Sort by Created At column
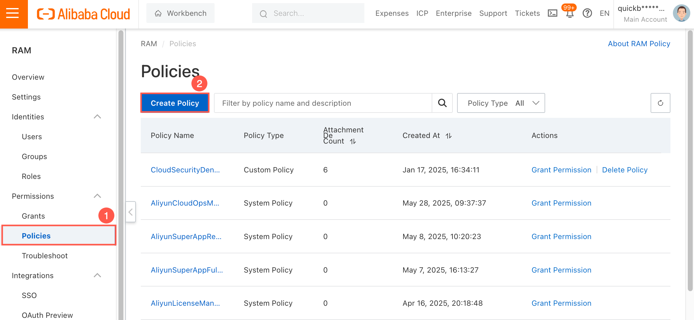The image size is (694, 320). pos(448,136)
